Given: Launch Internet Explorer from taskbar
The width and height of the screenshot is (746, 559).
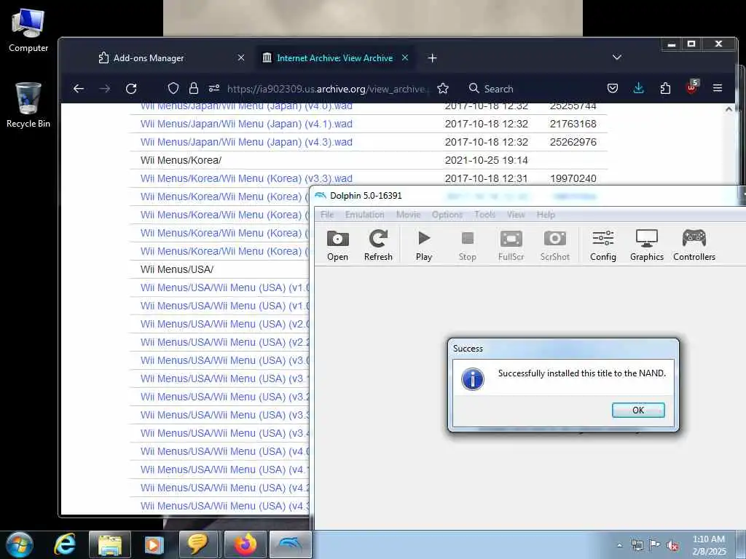Looking at the screenshot, I should [65, 544].
